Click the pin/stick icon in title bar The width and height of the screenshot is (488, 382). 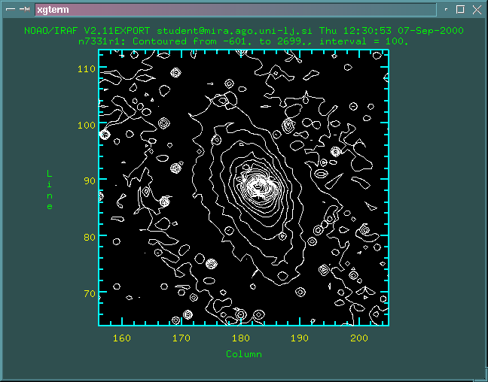click(25, 9)
